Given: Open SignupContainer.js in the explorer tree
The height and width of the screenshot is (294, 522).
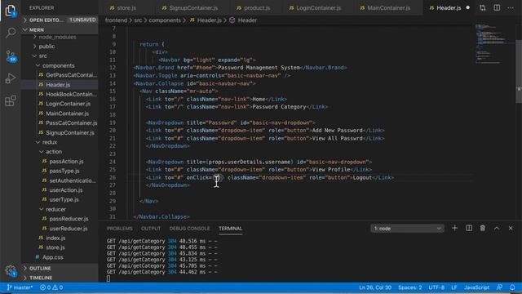Looking at the screenshot, I should tap(70, 132).
